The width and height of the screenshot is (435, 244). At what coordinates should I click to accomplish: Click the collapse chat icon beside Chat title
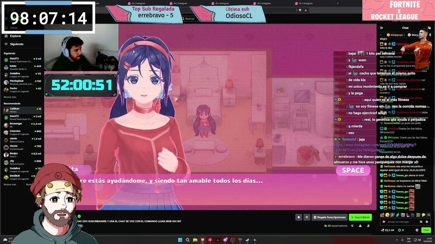point(382,28)
